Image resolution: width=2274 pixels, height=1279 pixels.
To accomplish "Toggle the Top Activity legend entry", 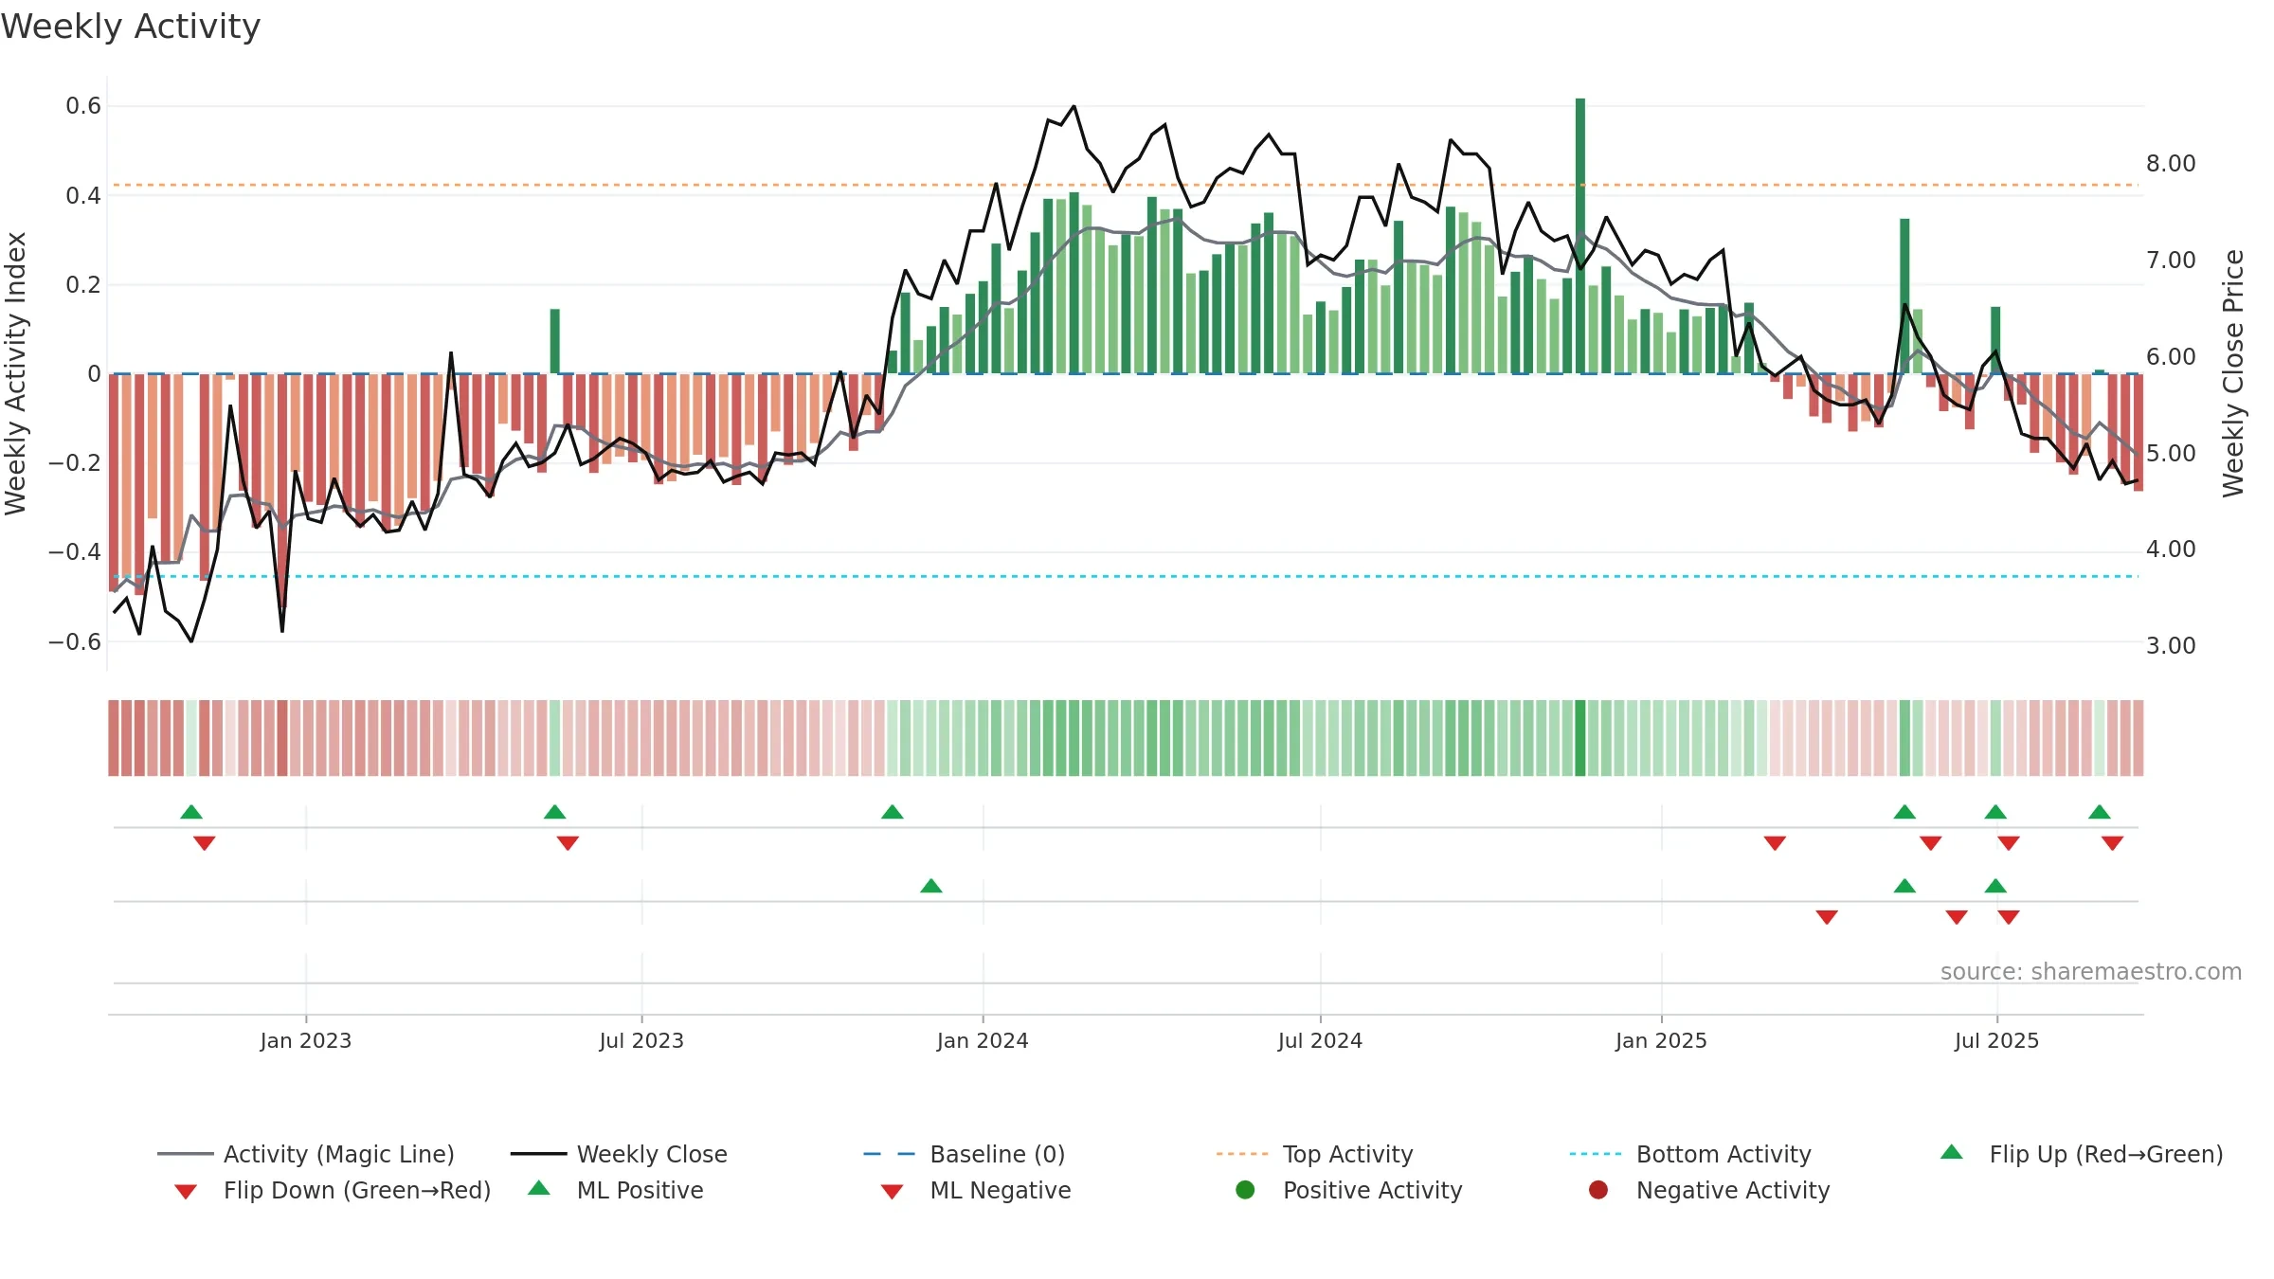I will 1314,1154.
